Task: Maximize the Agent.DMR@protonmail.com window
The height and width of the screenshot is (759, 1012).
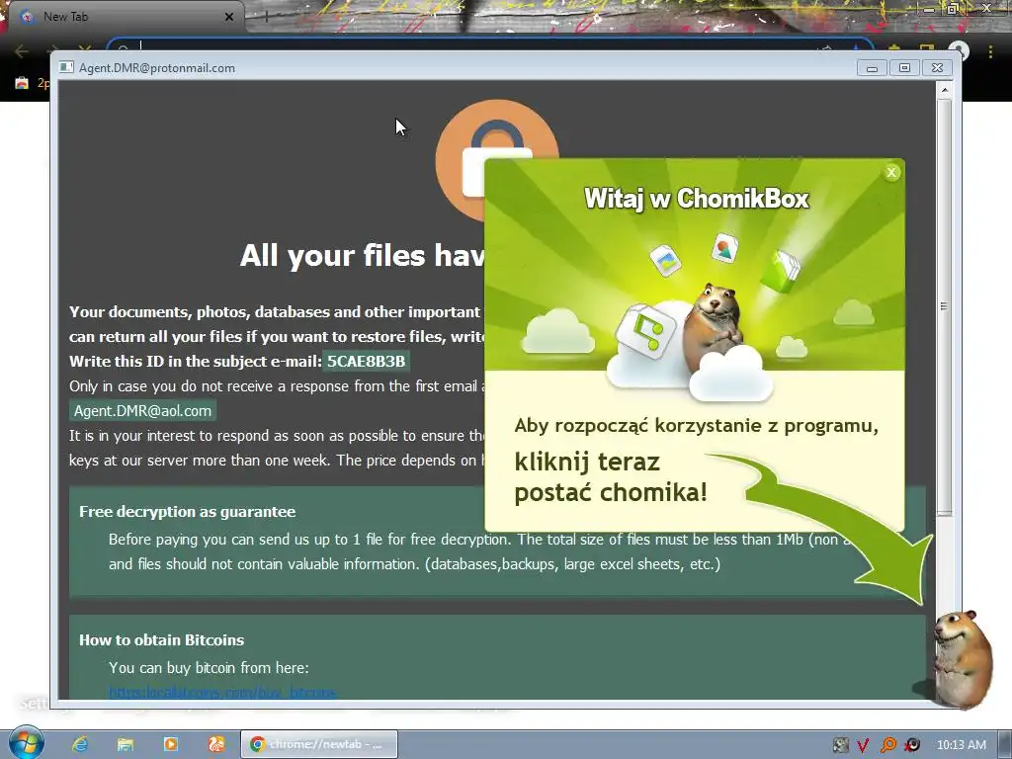Action: coord(905,68)
